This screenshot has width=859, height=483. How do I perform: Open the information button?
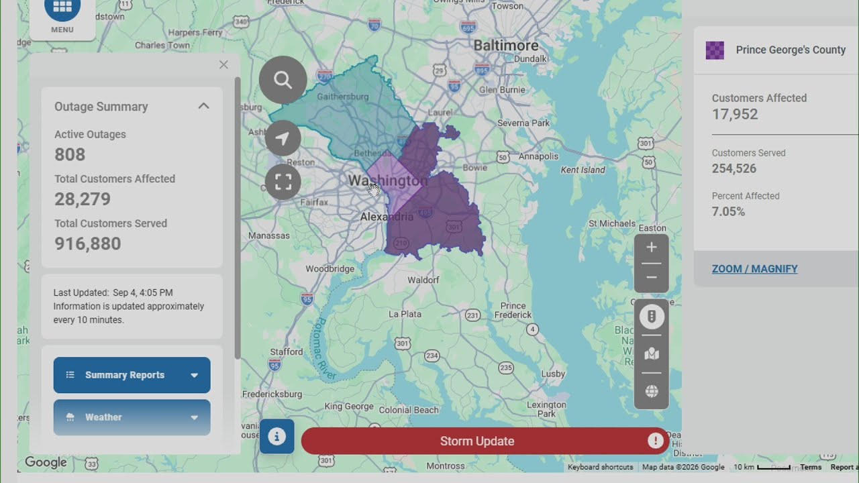(276, 437)
